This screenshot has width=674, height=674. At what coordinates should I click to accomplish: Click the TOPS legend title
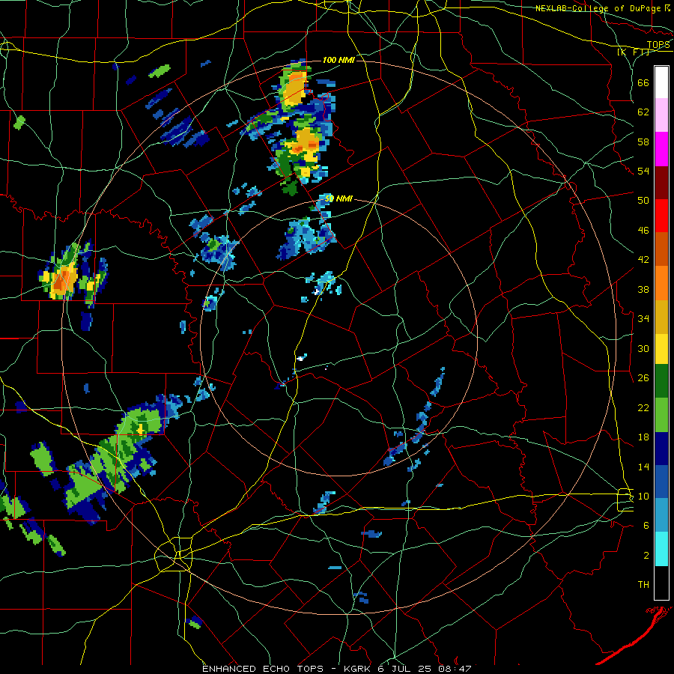(x=658, y=45)
